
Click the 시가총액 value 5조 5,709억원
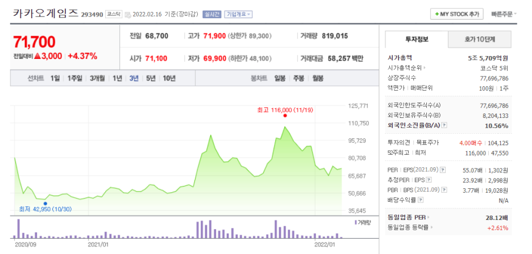pos(488,58)
